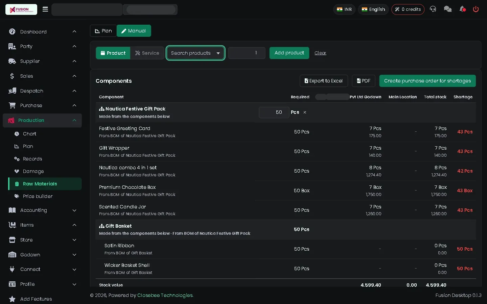Expand the Store menu

(x=42, y=240)
